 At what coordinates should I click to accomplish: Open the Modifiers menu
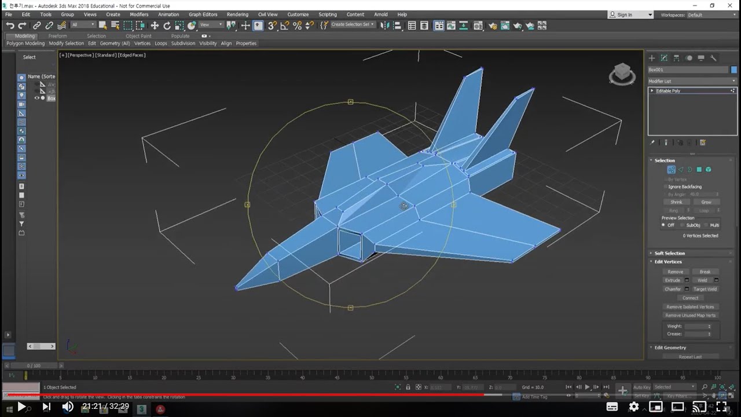click(x=139, y=14)
